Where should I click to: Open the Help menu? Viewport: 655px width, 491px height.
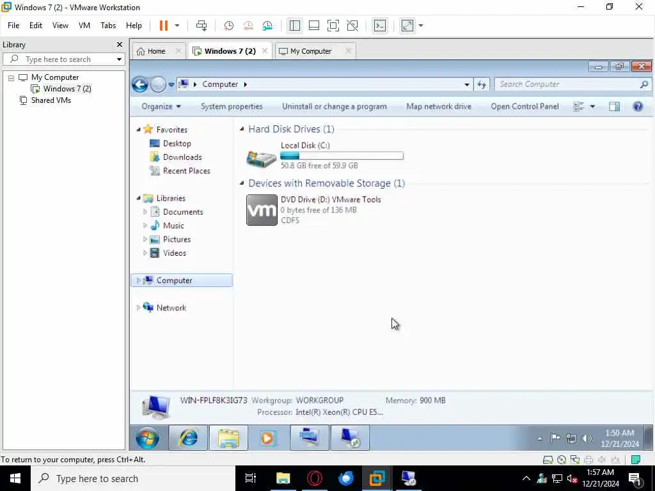pyautogui.click(x=134, y=26)
